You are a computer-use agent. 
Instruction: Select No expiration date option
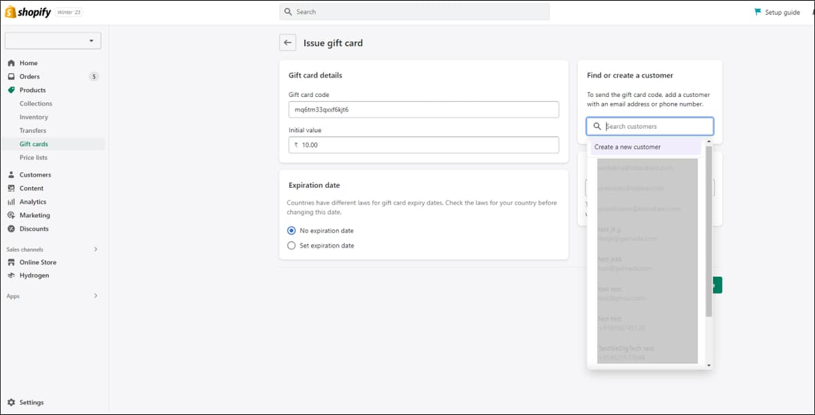click(x=292, y=231)
